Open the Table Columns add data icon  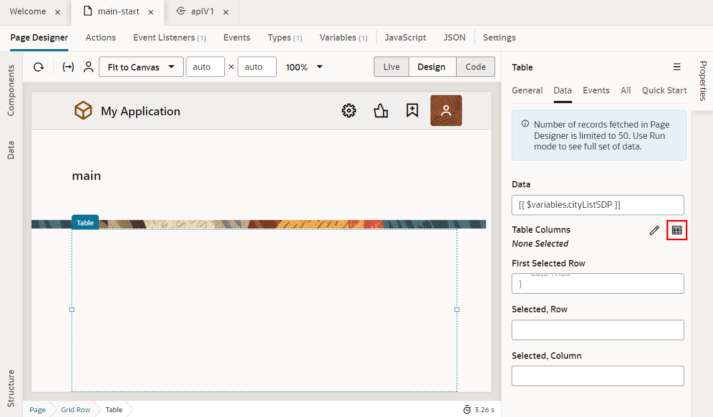click(677, 231)
